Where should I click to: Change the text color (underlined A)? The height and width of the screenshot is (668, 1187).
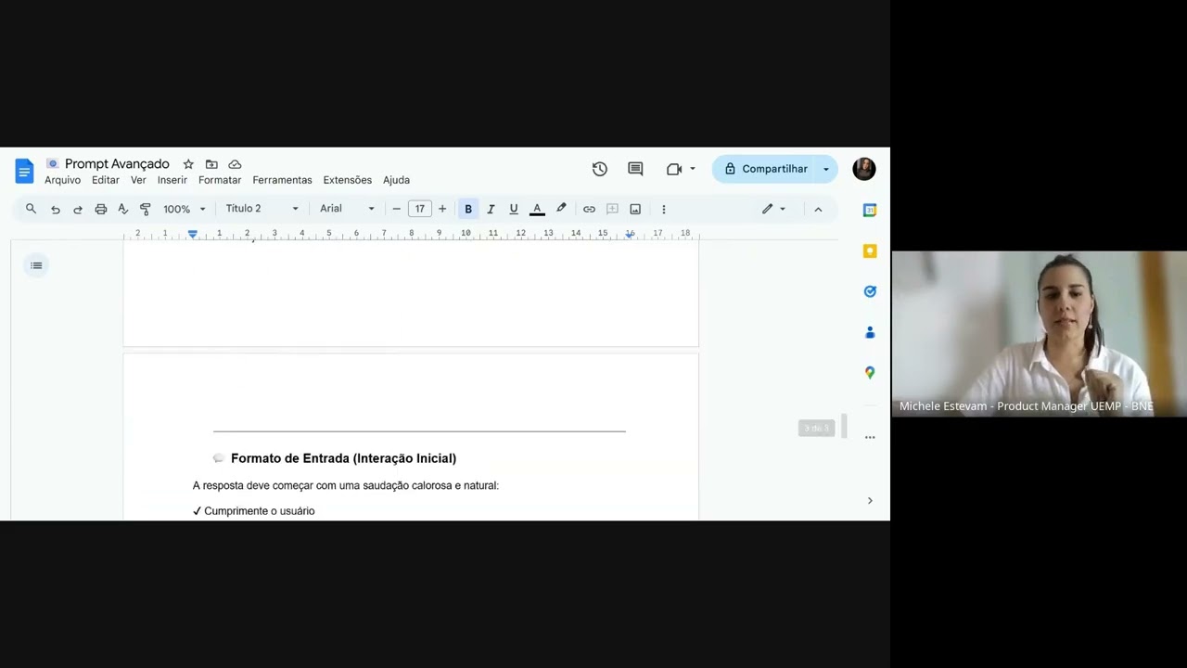537,209
